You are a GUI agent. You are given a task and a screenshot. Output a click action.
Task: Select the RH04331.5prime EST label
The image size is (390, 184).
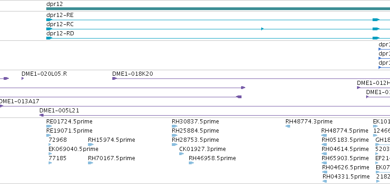click(x=346, y=177)
